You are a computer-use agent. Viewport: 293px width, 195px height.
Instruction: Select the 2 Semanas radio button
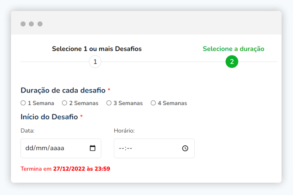[64, 103]
